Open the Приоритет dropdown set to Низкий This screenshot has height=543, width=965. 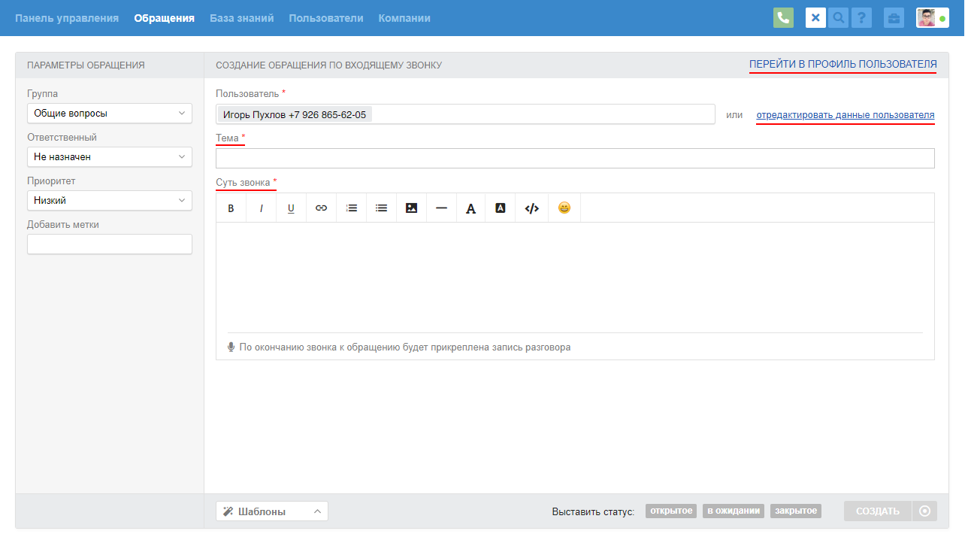(110, 201)
